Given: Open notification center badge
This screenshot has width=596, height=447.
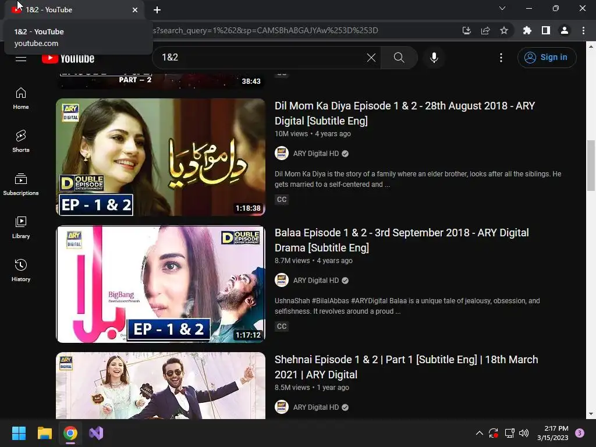Looking at the screenshot, I should (580, 433).
